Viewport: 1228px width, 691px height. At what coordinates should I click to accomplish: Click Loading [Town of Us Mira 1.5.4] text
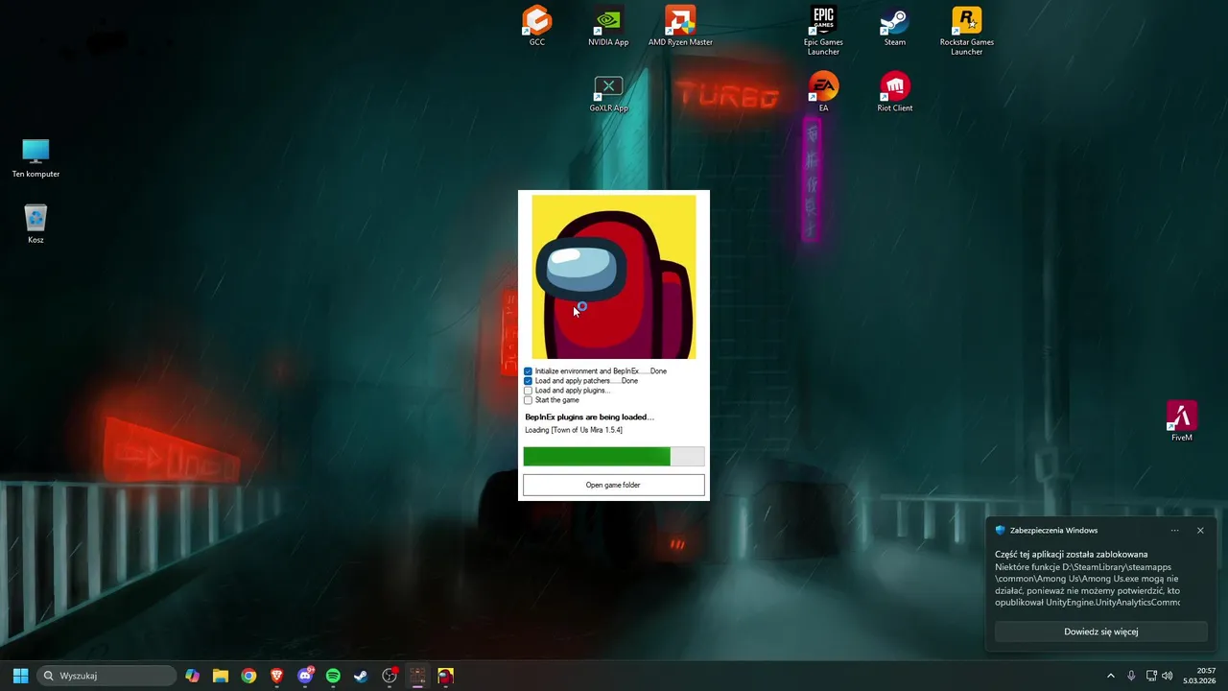(x=574, y=430)
